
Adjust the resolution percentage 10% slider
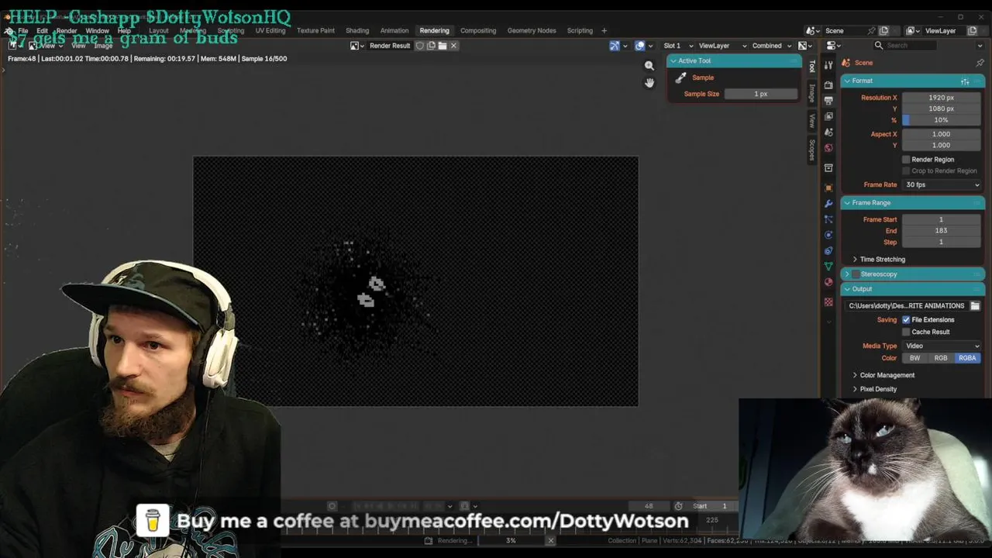click(942, 120)
